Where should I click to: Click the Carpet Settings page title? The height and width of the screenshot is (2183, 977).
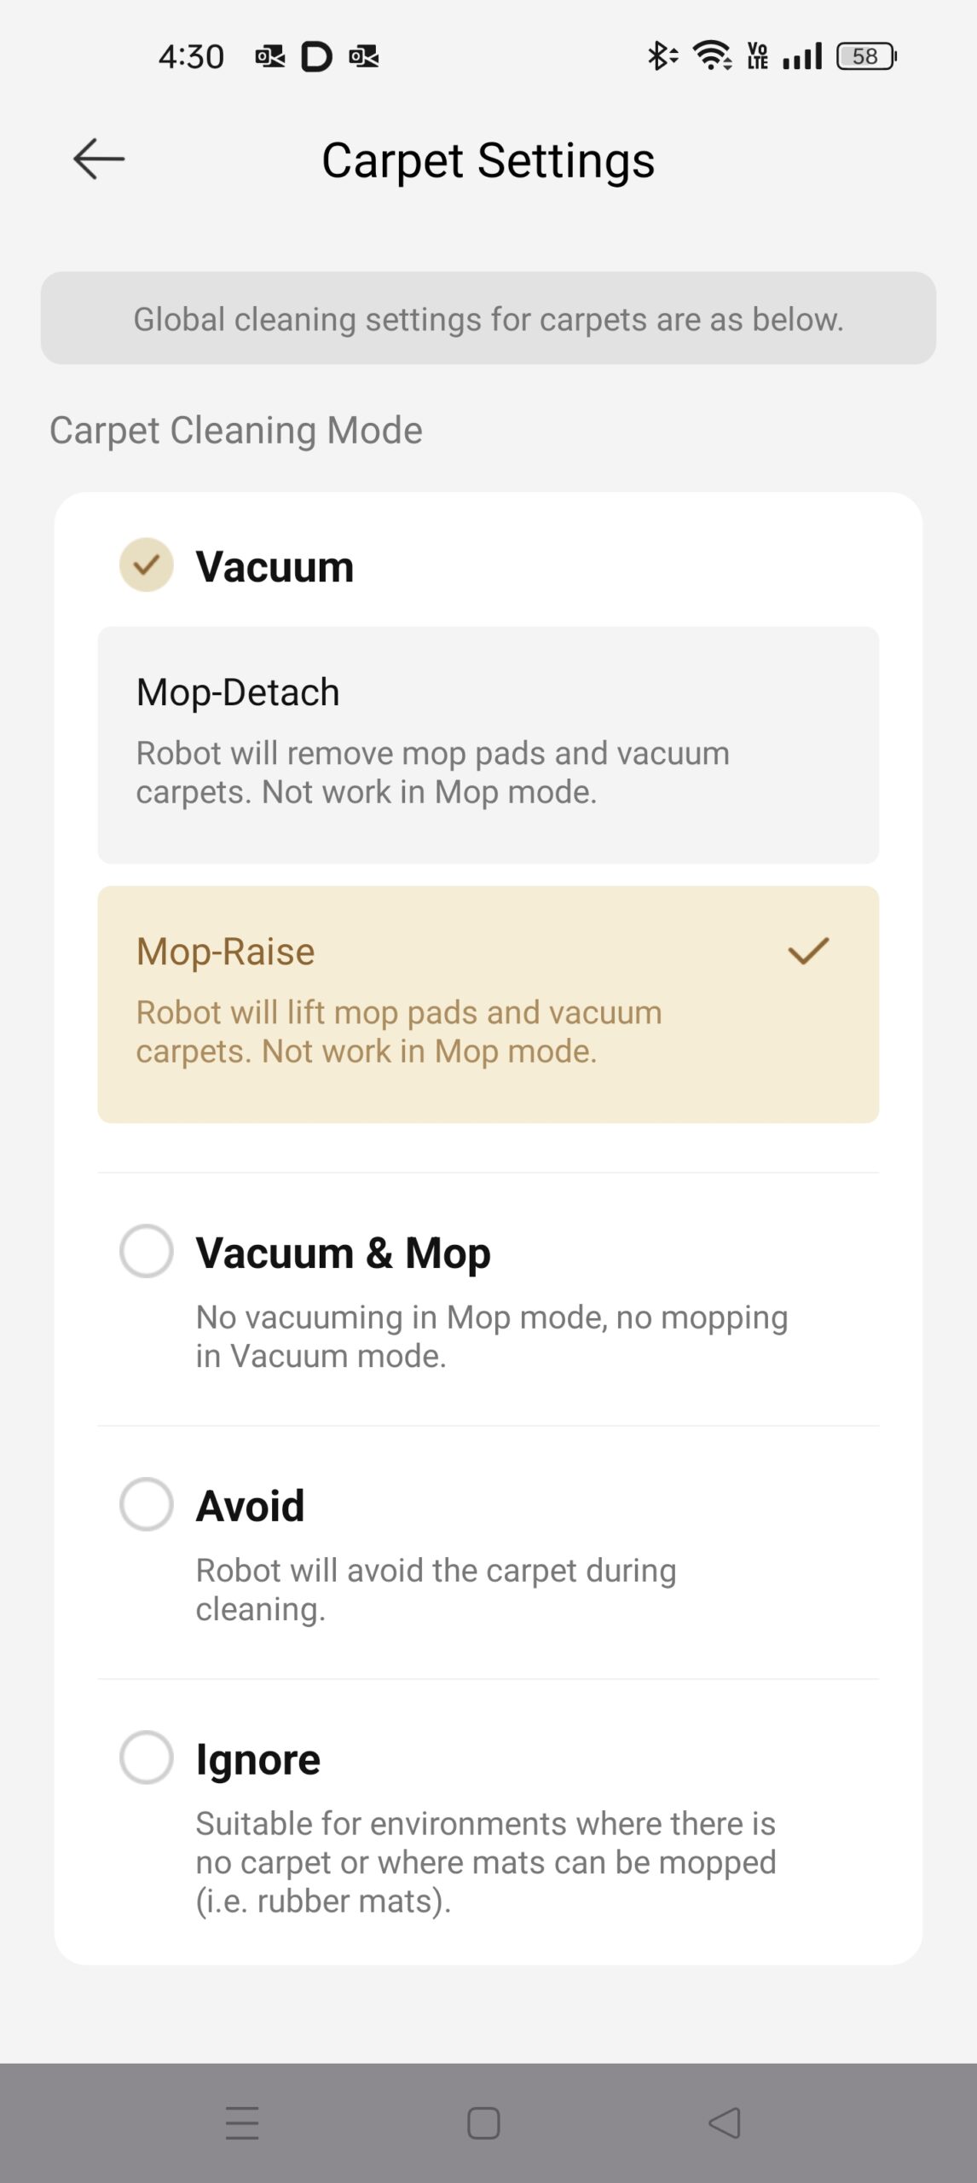[x=488, y=160]
